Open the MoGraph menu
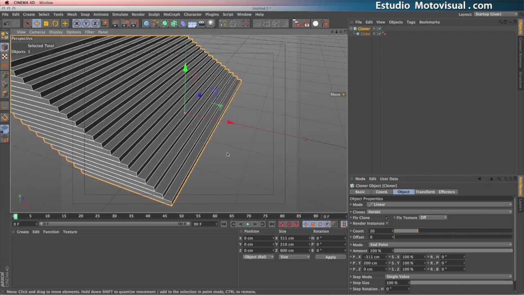 pos(172,14)
